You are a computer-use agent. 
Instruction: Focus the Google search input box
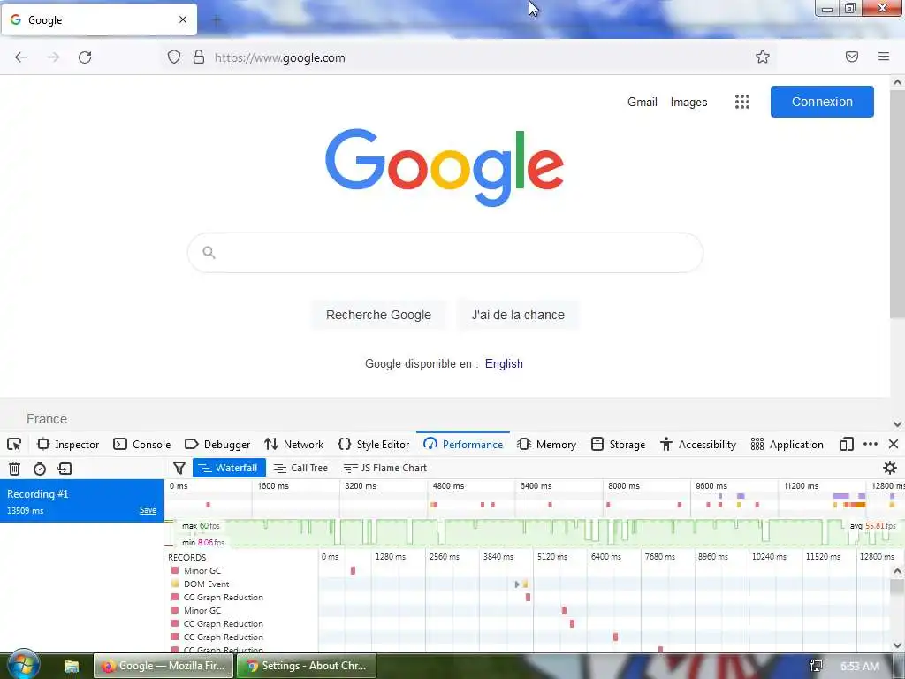coord(445,252)
